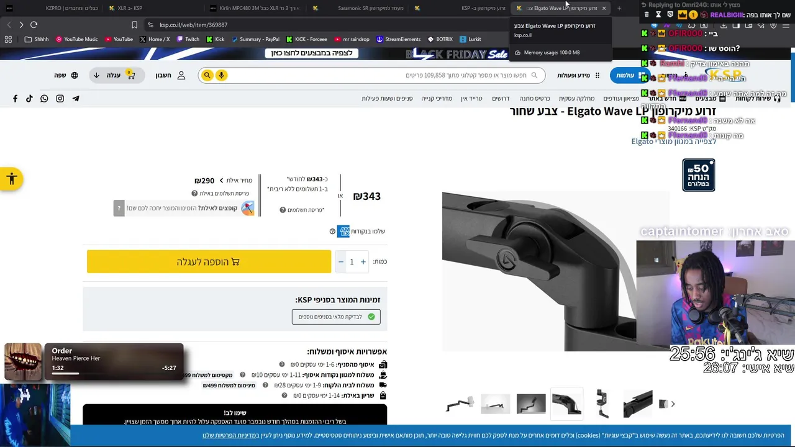Open the account (חשבון) user icon
The image size is (795, 447).
coord(181,75)
